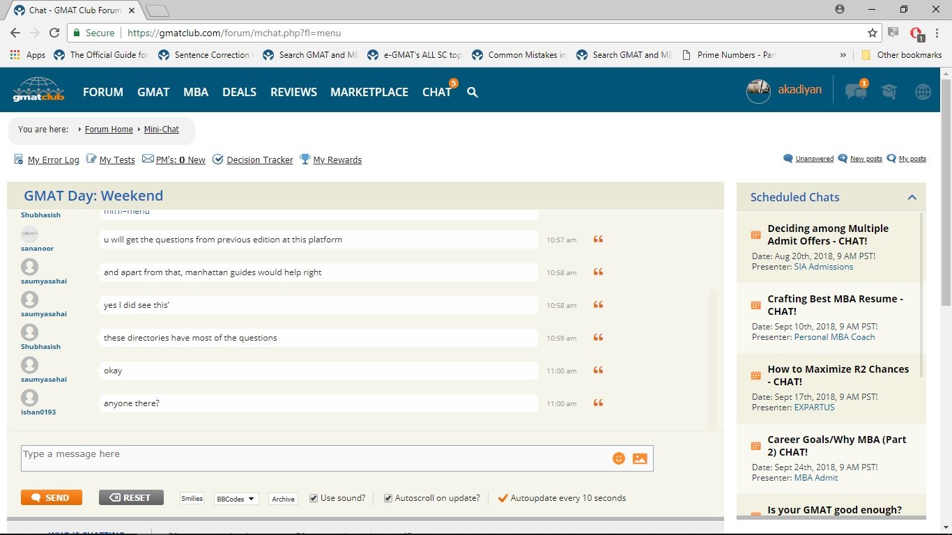Open notifications via the speech bubble icon

[856, 91]
